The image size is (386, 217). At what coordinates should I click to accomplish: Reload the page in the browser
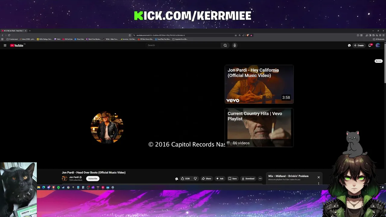pos(9,35)
